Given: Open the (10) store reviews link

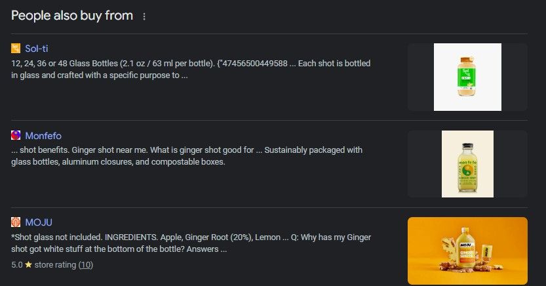Looking at the screenshot, I should (x=85, y=265).
